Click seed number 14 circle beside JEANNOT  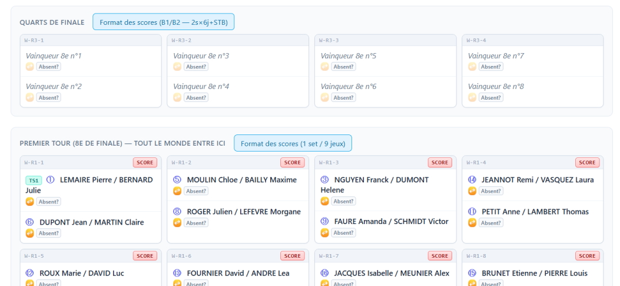472,180
